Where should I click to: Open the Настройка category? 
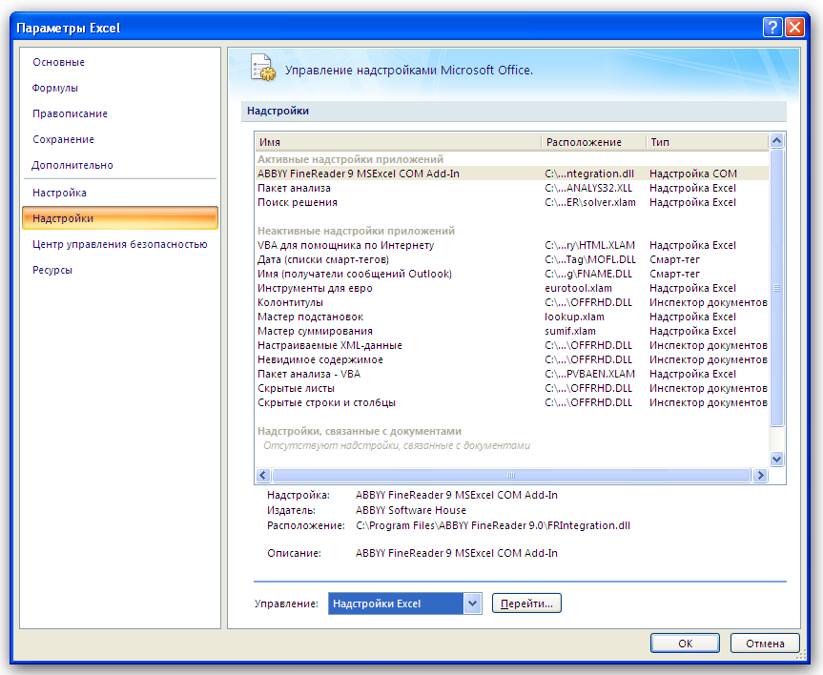59,193
